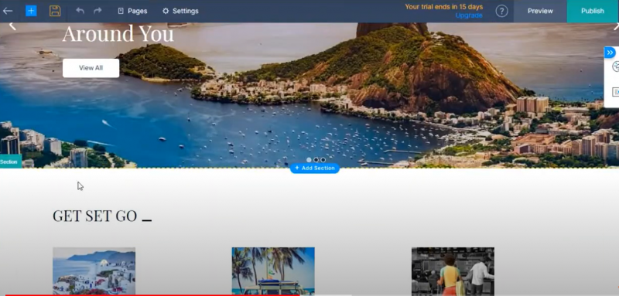Select the first slider dot indicator
The width and height of the screenshot is (619, 296).
309,160
